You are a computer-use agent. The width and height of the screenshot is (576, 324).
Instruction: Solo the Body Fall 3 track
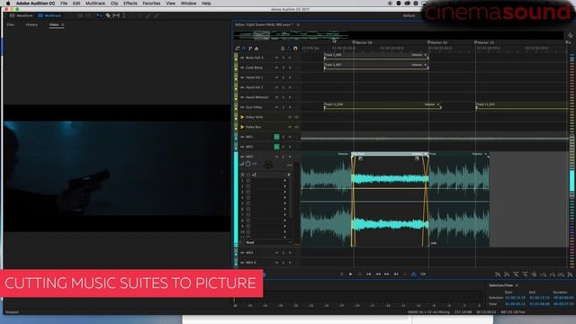click(x=283, y=58)
